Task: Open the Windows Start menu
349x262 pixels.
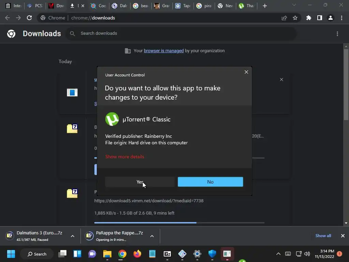Action: [11, 254]
